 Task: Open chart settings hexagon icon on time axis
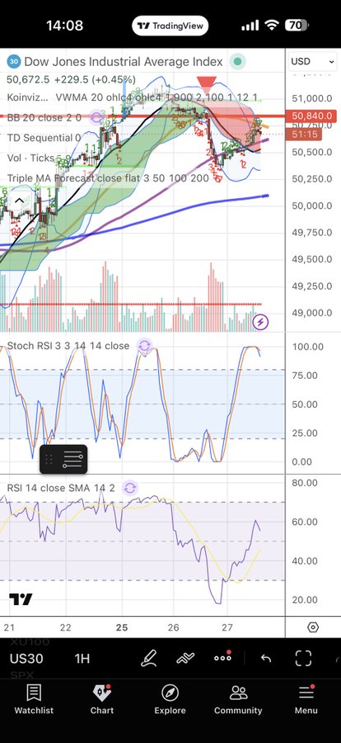pyautogui.click(x=313, y=627)
